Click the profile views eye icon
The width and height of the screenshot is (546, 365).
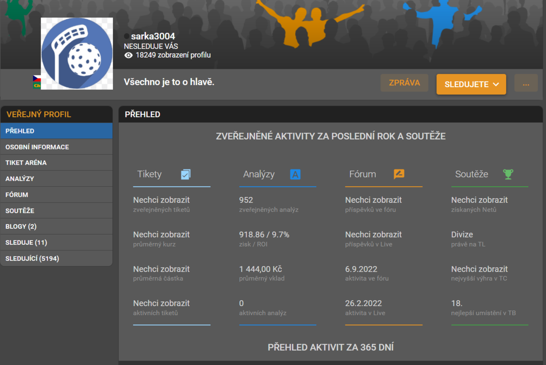(128, 55)
